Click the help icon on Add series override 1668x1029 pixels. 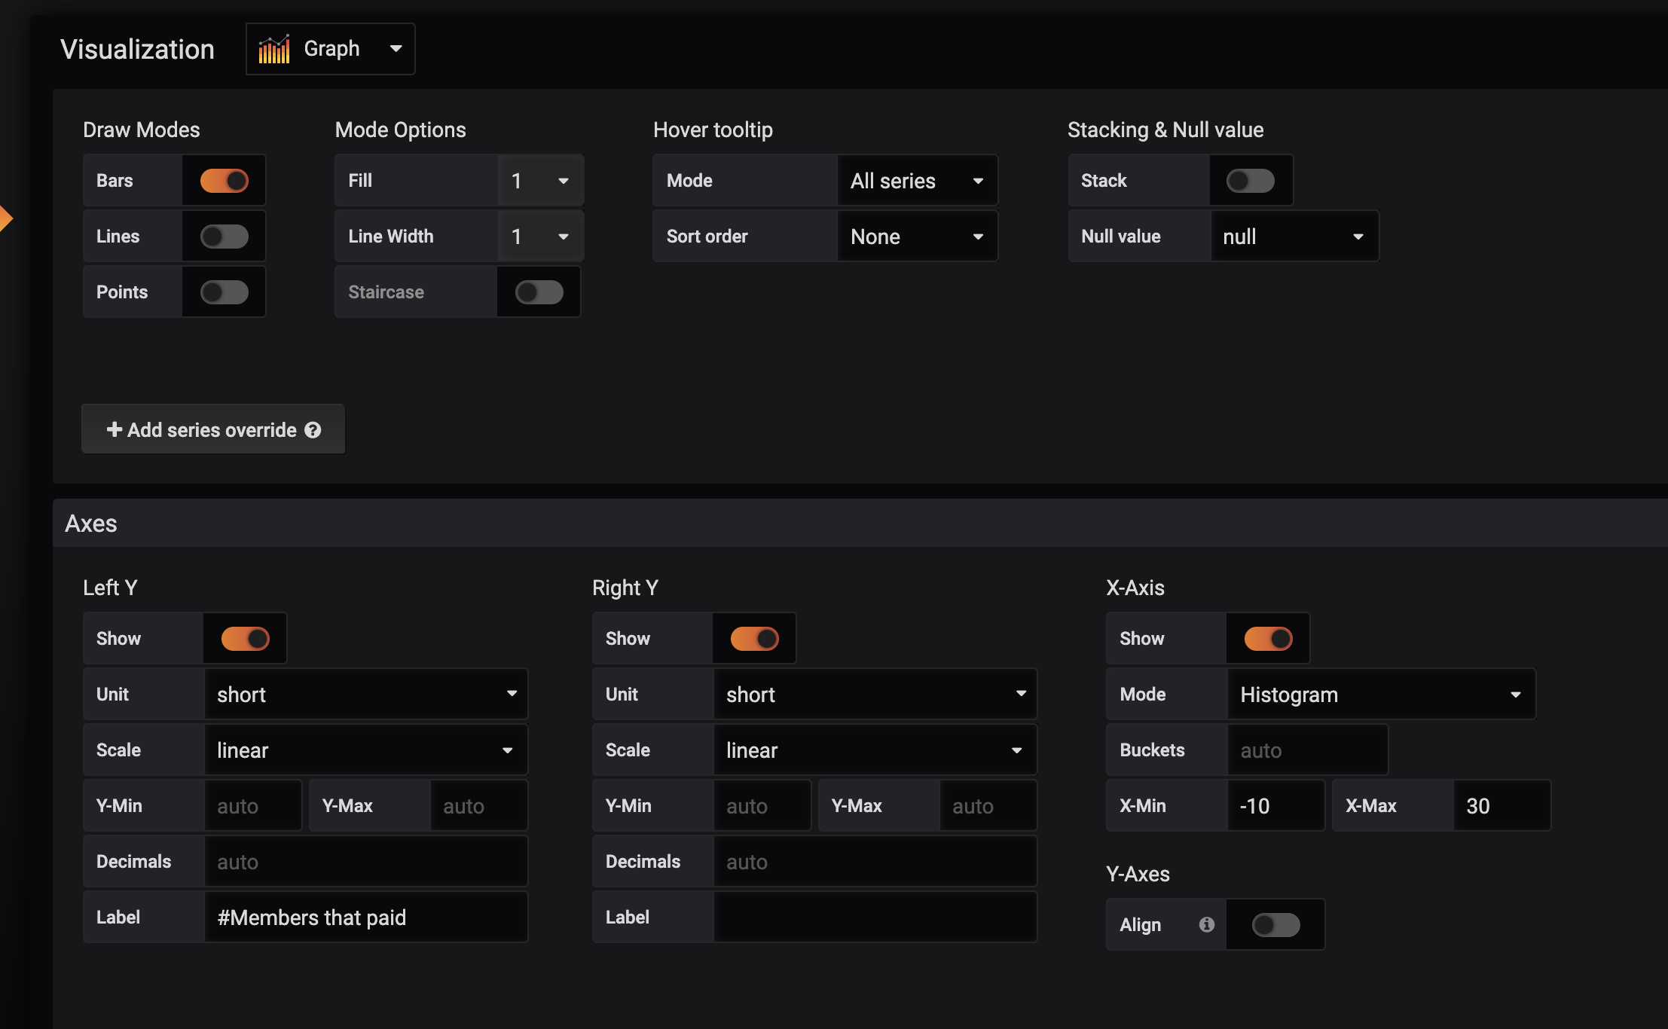click(313, 429)
